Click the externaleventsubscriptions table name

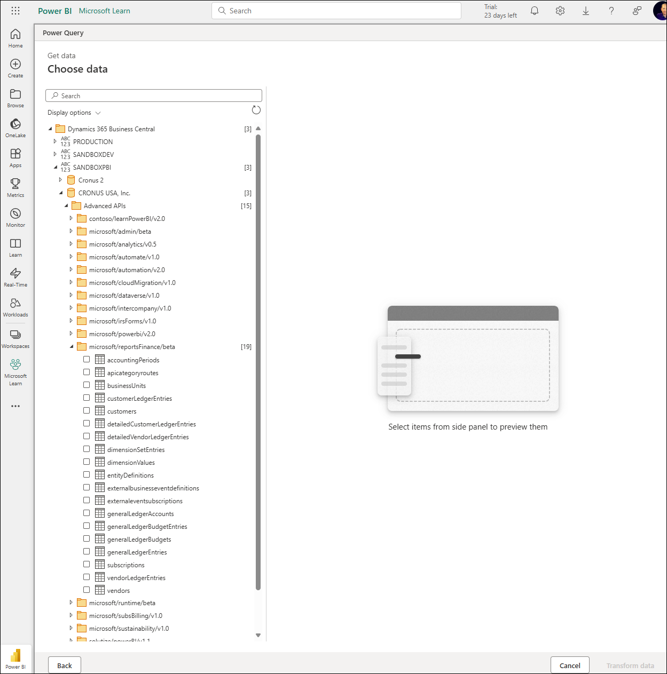(x=145, y=501)
